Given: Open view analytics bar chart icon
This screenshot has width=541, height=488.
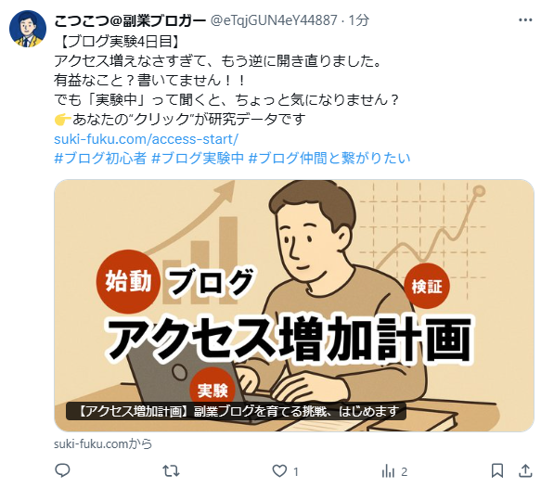Looking at the screenshot, I should tap(388, 471).
